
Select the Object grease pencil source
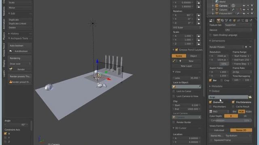[193, 56]
